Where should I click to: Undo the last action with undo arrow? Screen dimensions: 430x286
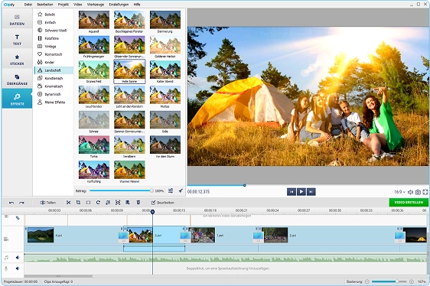point(11,203)
